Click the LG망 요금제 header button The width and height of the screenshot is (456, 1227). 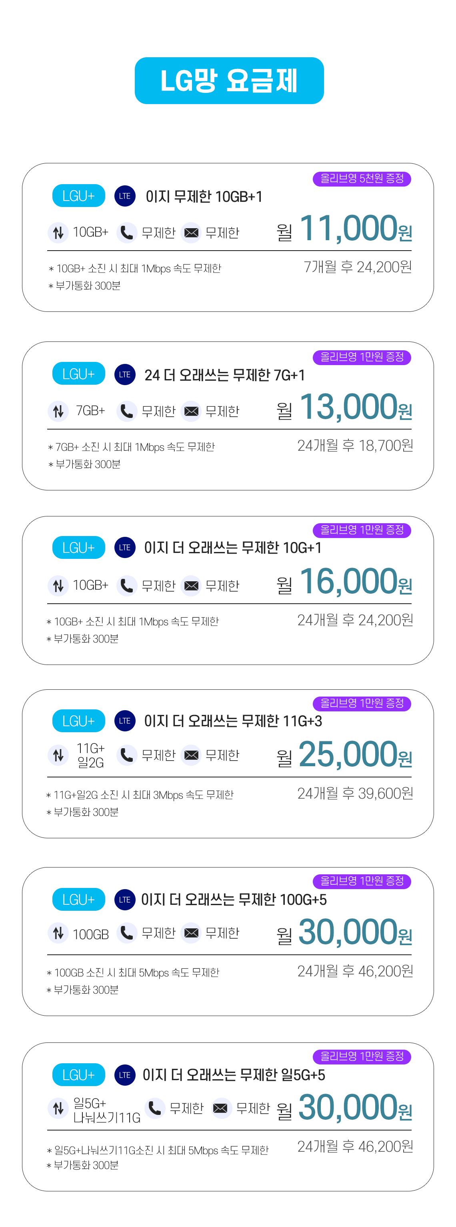click(x=229, y=80)
